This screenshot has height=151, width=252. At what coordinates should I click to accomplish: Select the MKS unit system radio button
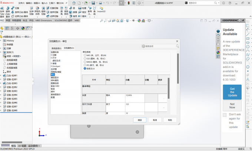coord(85,55)
